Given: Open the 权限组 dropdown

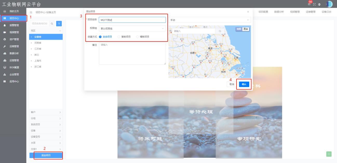Looking at the screenshot, I should [132, 29].
